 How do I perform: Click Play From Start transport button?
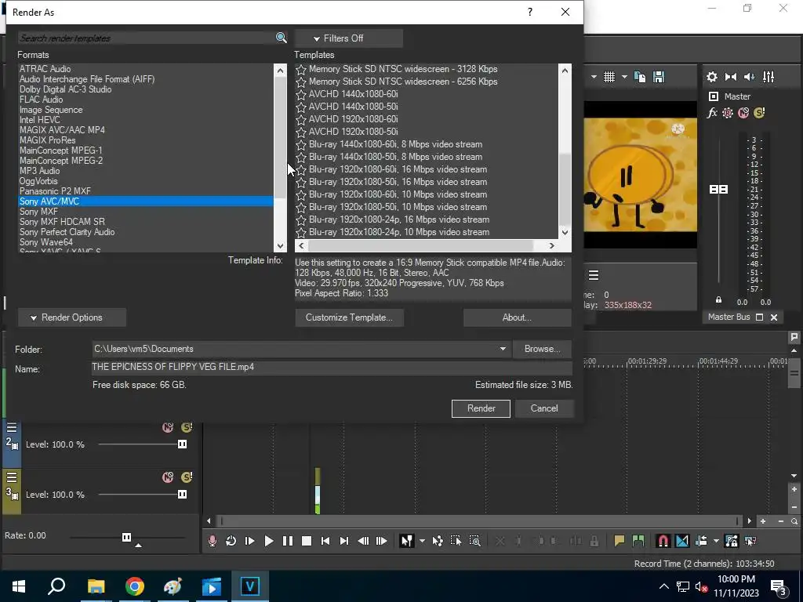pyautogui.click(x=250, y=541)
